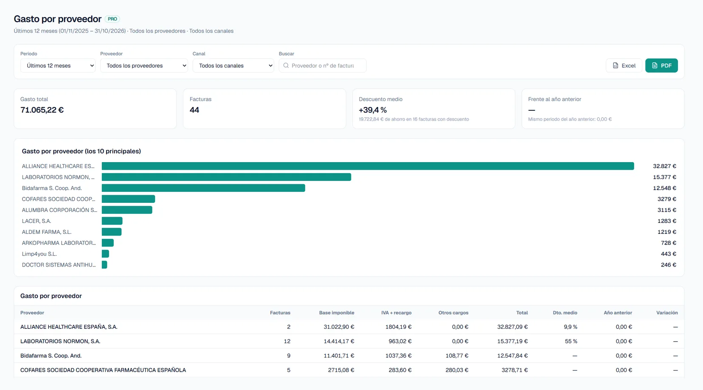The image size is (703, 390).
Task: Click the ARKOPHARMA chart bar
Action: [108, 243]
